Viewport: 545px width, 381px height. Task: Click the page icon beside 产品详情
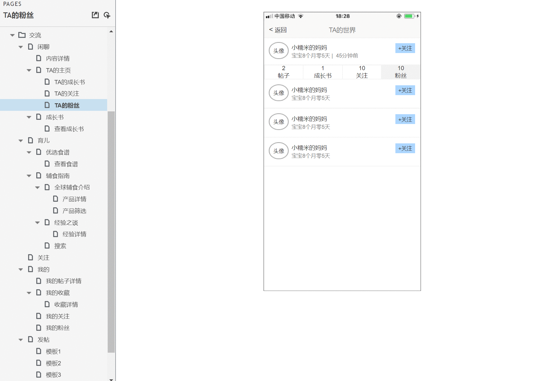(56, 199)
